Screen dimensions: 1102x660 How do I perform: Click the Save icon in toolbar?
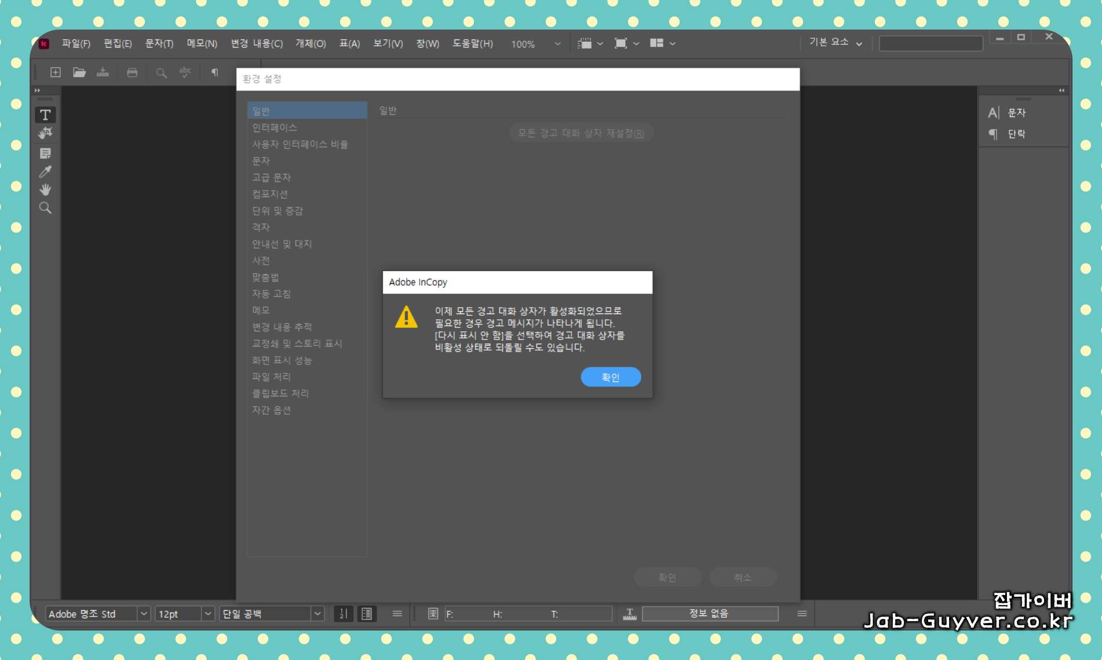103,72
